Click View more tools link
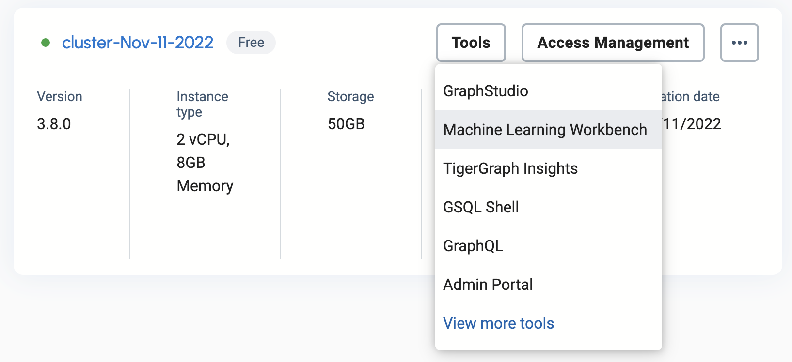The width and height of the screenshot is (792, 362). [498, 323]
